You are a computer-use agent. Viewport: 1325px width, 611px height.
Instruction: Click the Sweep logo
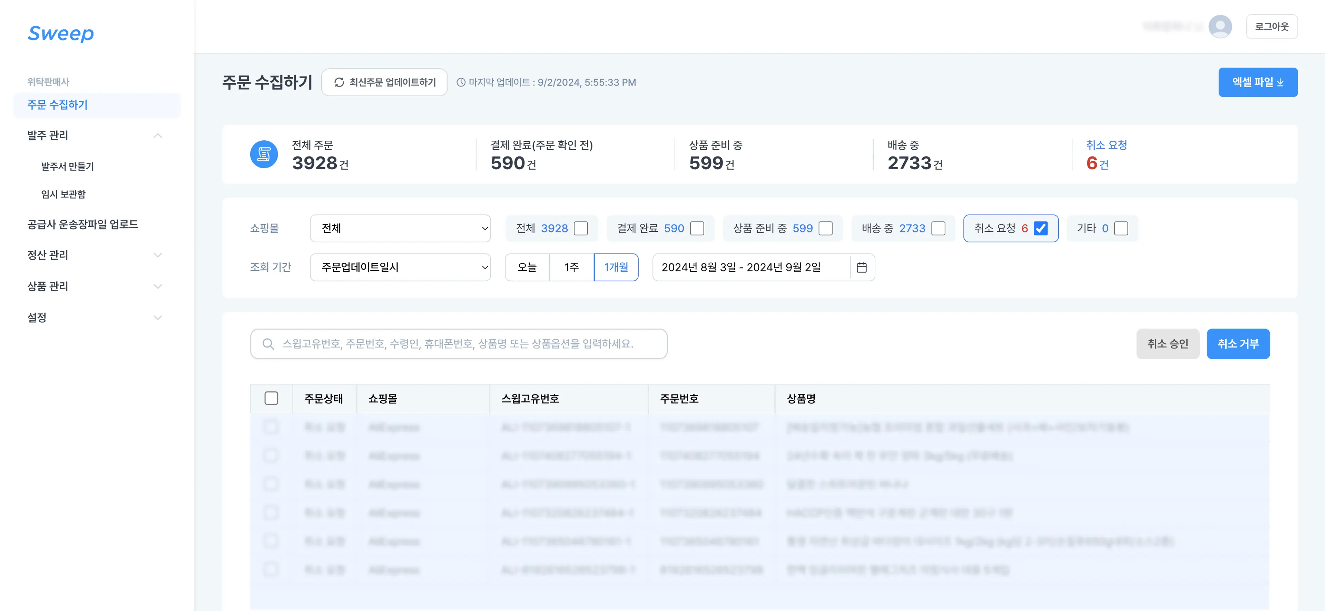coord(61,33)
